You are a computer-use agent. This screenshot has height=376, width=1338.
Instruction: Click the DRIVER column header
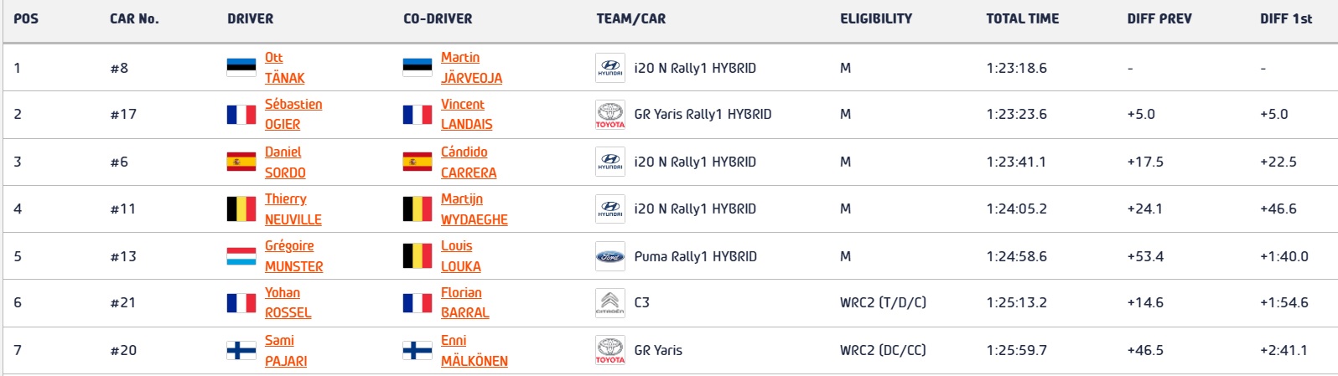250,18
